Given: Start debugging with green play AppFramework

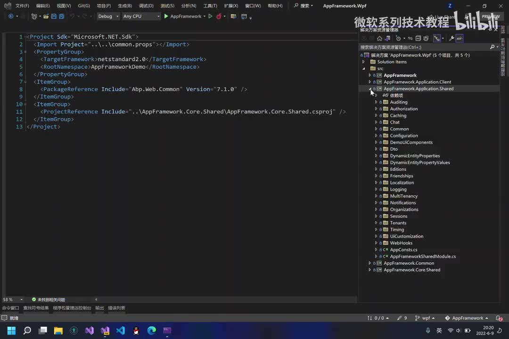Looking at the screenshot, I should point(182,16).
